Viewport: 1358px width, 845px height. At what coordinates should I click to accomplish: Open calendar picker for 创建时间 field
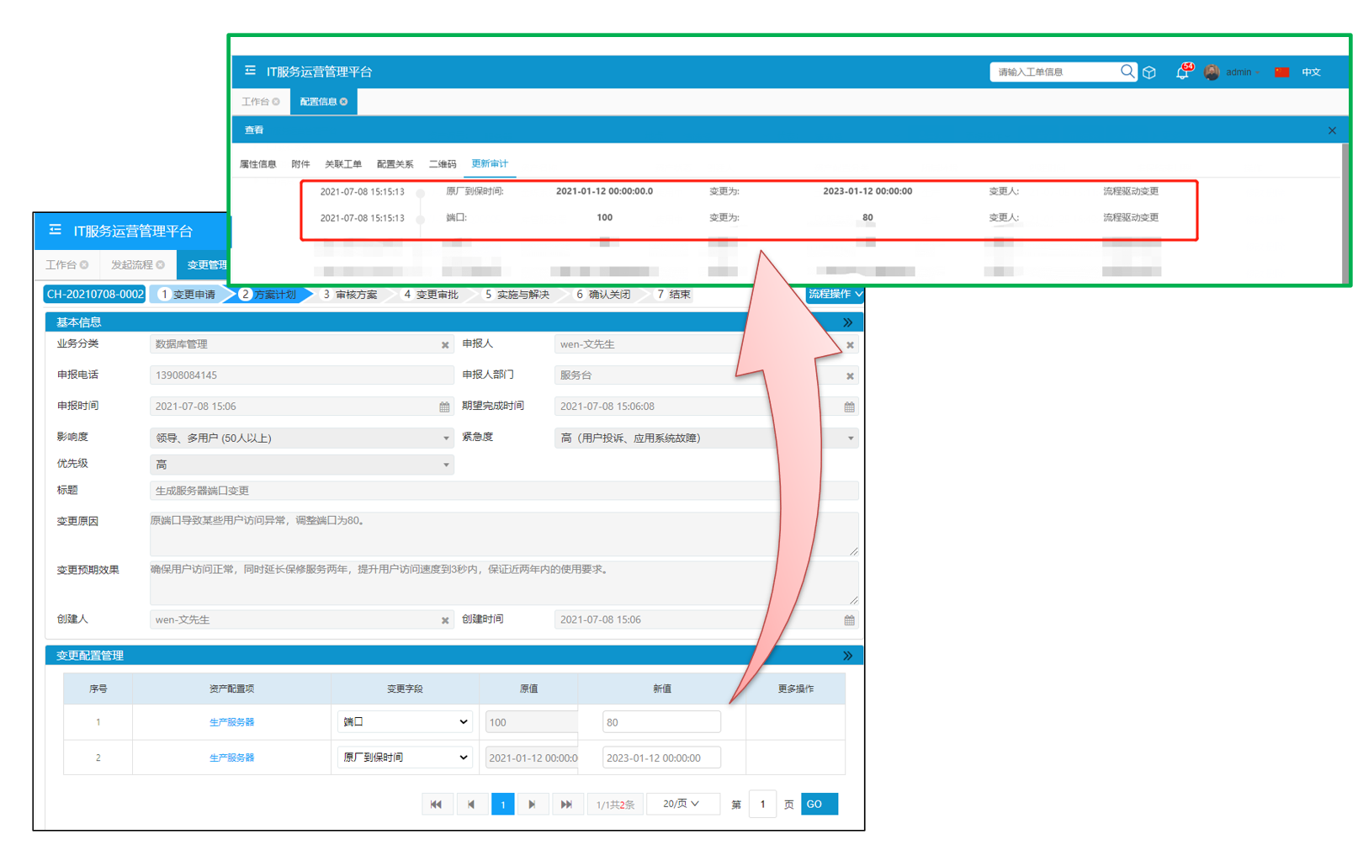pyautogui.click(x=849, y=620)
